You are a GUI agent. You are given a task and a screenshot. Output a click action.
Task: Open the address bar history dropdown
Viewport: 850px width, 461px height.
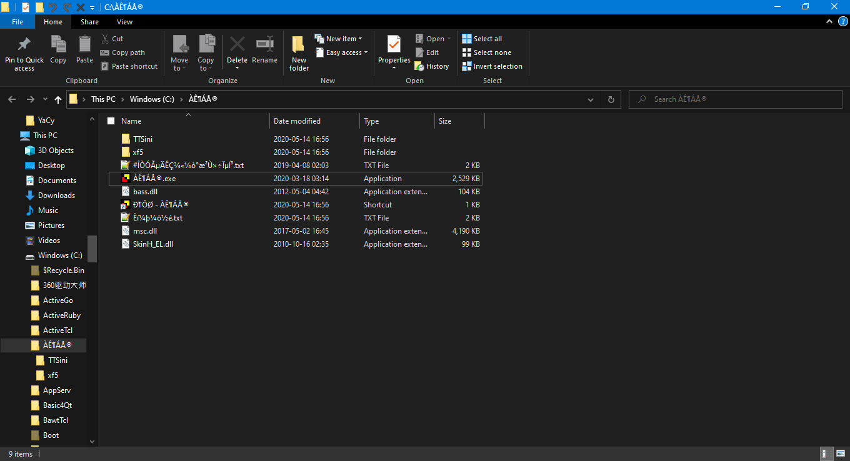590,99
